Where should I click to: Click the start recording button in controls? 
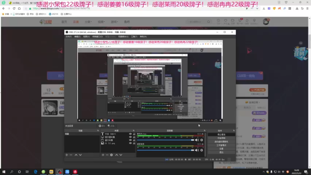pos(221,138)
